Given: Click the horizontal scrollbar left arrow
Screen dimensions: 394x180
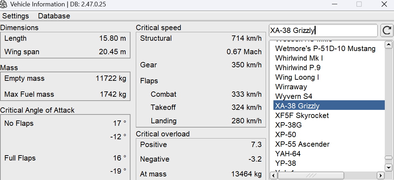Looking at the screenshot, I should click(273, 175).
